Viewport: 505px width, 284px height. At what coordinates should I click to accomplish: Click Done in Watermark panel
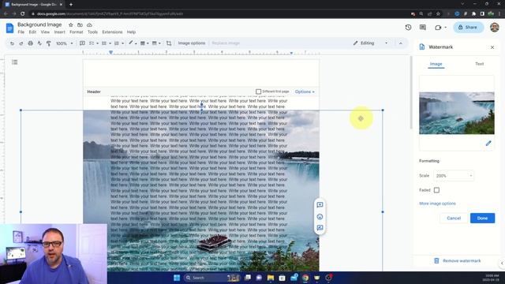pos(482,219)
